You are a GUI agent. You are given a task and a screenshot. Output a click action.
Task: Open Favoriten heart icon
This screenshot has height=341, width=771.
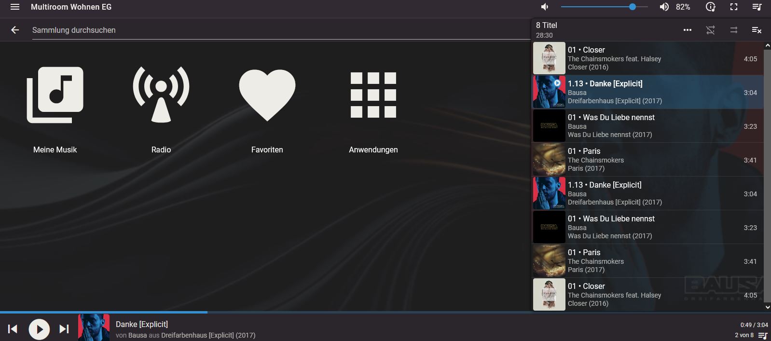pyautogui.click(x=267, y=95)
